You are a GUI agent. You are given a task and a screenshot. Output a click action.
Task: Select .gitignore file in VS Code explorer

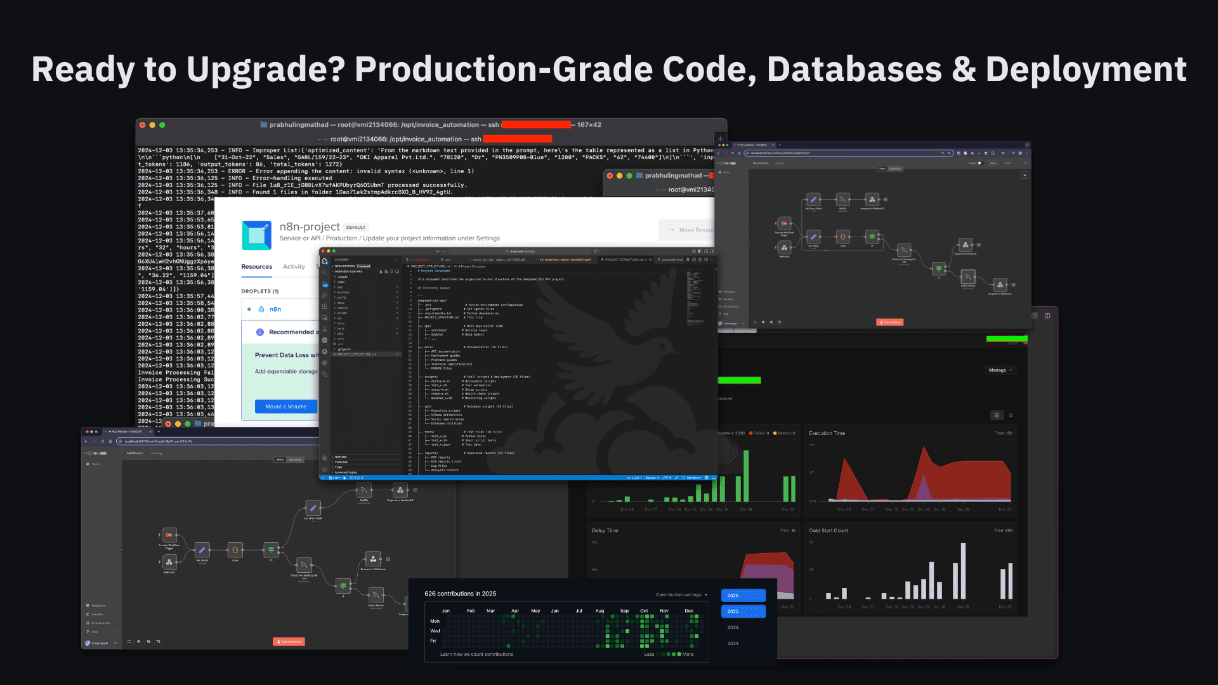366,349
